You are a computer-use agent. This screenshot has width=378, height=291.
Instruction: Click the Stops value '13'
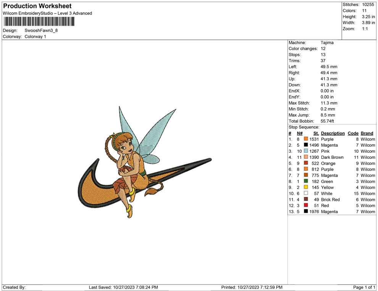pos(323,55)
